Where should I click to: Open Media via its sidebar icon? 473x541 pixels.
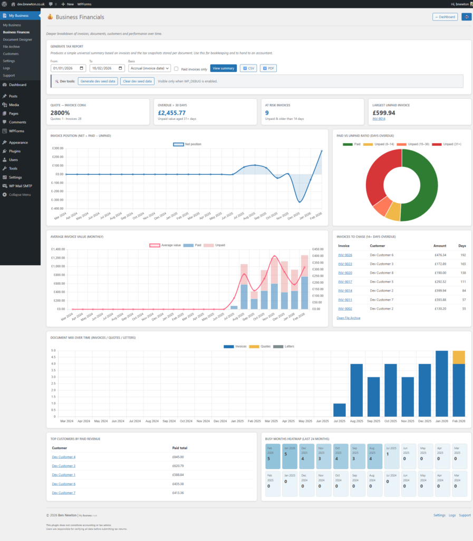tap(4, 105)
